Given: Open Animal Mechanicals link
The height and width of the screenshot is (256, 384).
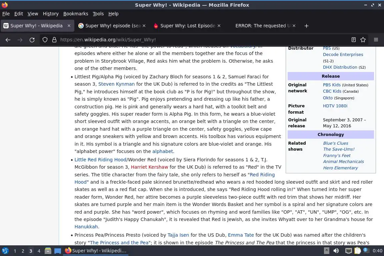Looking at the screenshot, I should pos(343,162).
